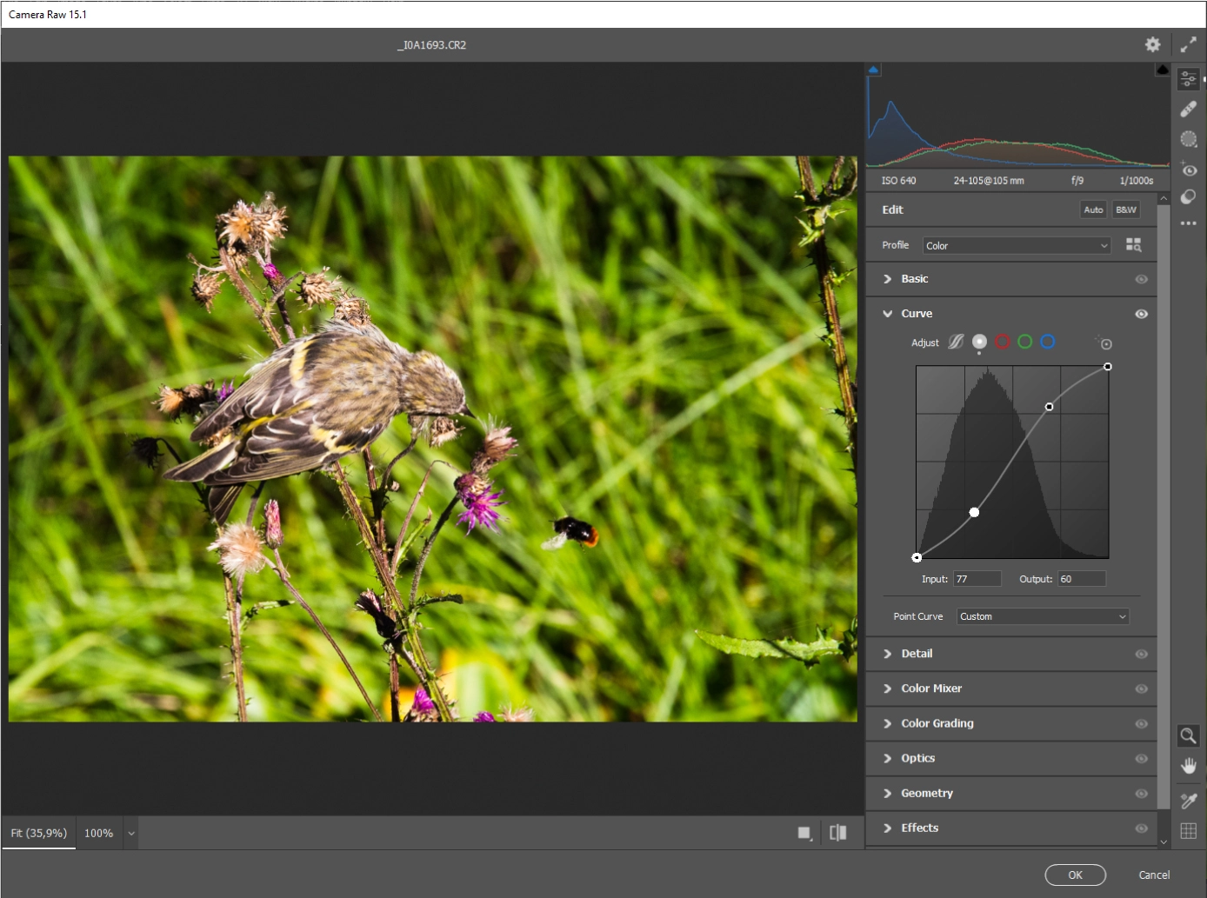This screenshot has width=1207, height=898.
Task: Select the targeted adjustment tool in Curve
Action: point(1105,343)
